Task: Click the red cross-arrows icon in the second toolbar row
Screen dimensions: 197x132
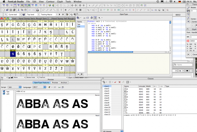Action: coord(133,10)
